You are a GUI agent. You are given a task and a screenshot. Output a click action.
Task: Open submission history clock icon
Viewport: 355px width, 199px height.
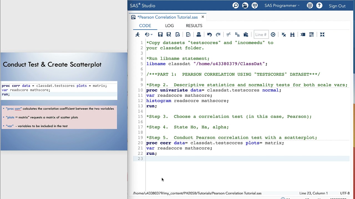pyautogui.click(x=147, y=35)
